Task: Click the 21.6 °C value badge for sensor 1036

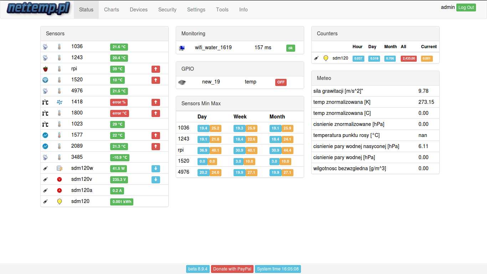Action: click(x=119, y=47)
